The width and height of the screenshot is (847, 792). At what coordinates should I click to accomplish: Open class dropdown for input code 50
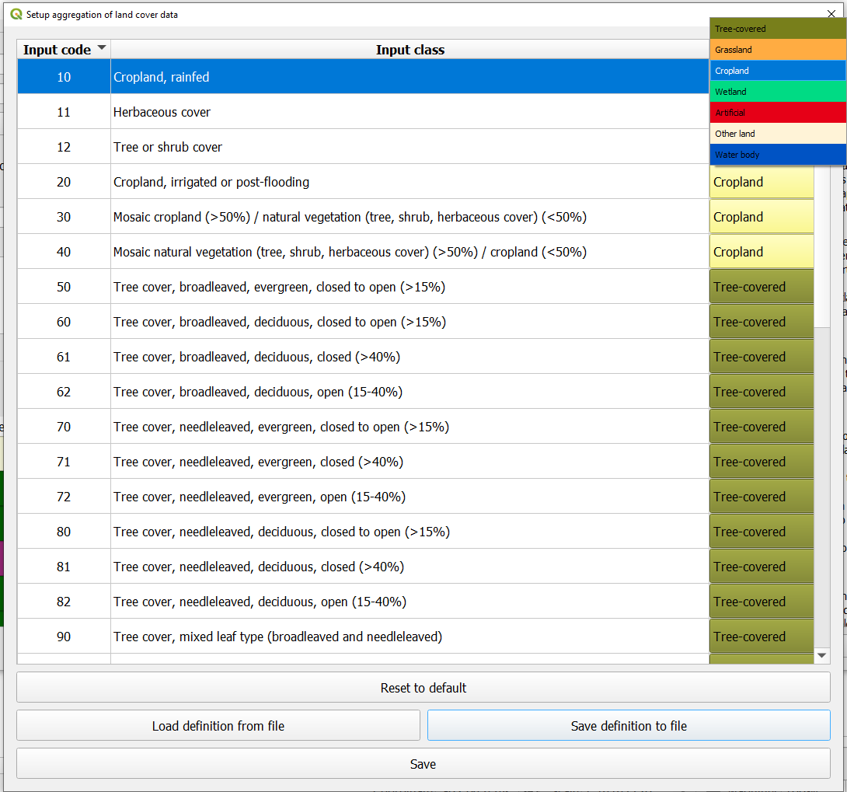(761, 288)
